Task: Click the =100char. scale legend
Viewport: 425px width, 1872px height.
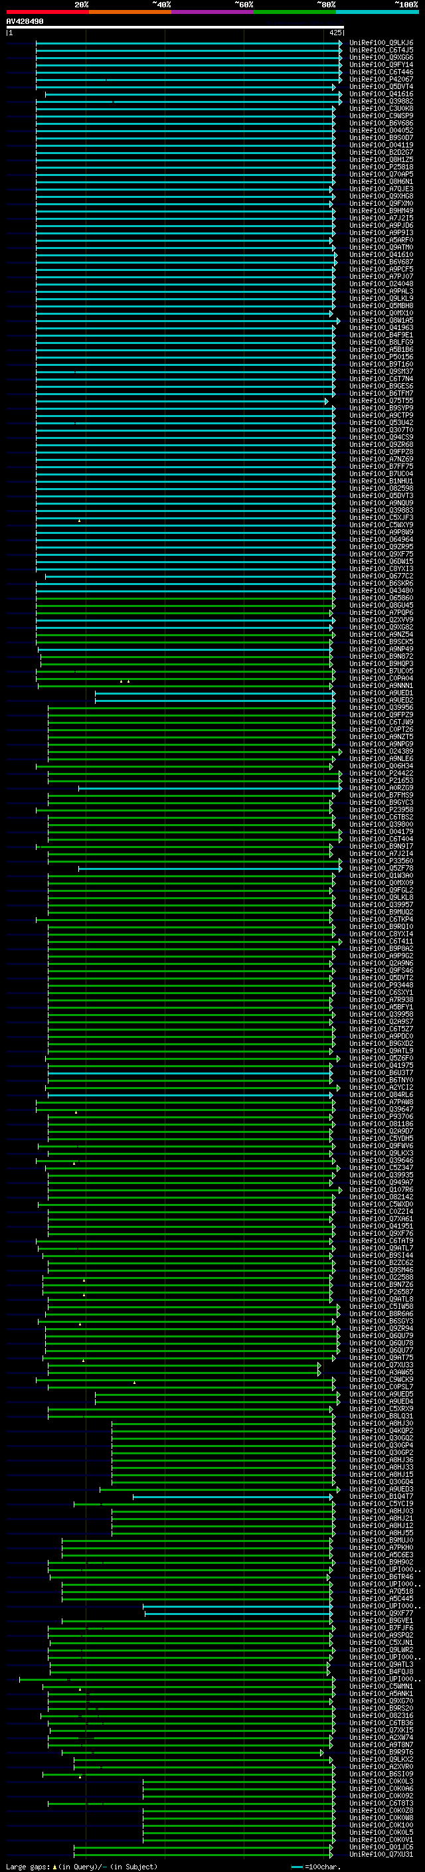Action: point(315,1866)
